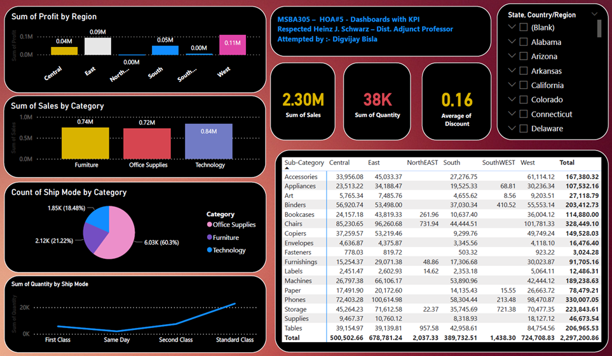Expand the Arkansas slicer entry

pyautogui.click(x=512, y=70)
